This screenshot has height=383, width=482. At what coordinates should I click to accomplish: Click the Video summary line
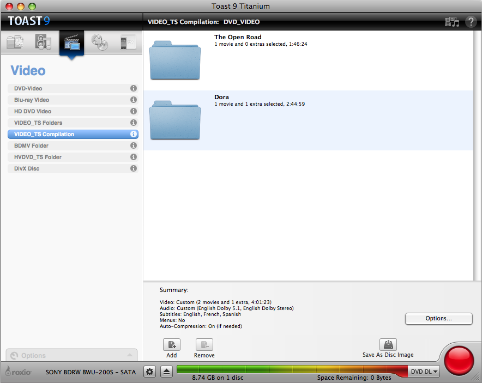click(x=215, y=302)
